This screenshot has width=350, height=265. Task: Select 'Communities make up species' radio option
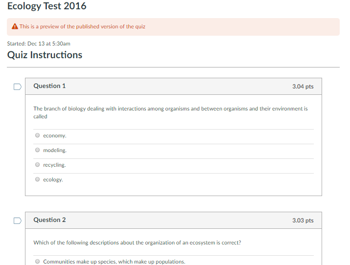click(x=37, y=262)
